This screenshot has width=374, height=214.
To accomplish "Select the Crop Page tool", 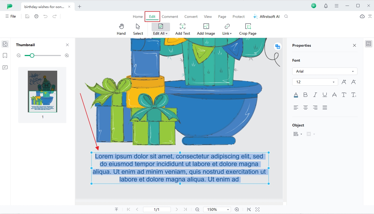I will click(248, 29).
